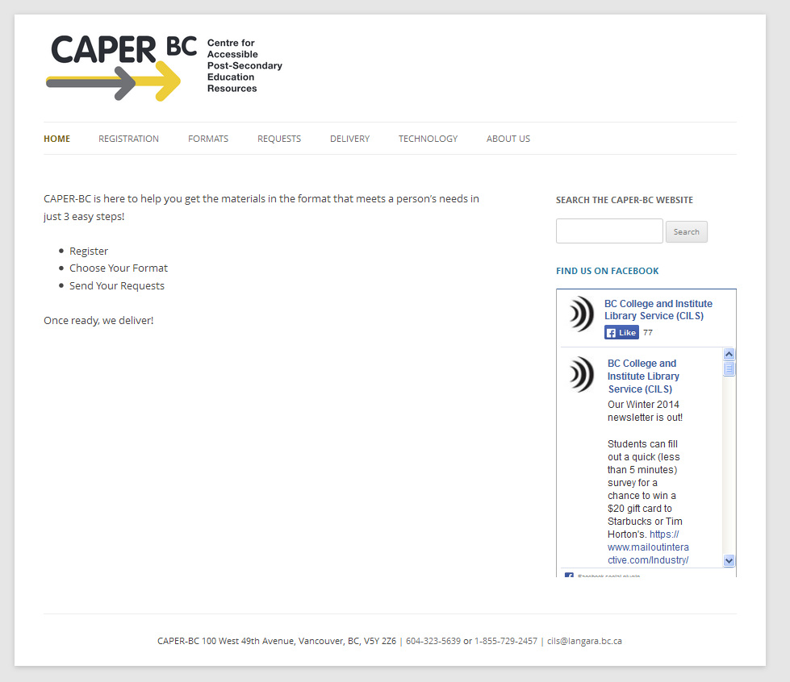Like the CILS Facebook page
The height and width of the screenshot is (682, 790).
pyautogui.click(x=621, y=333)
